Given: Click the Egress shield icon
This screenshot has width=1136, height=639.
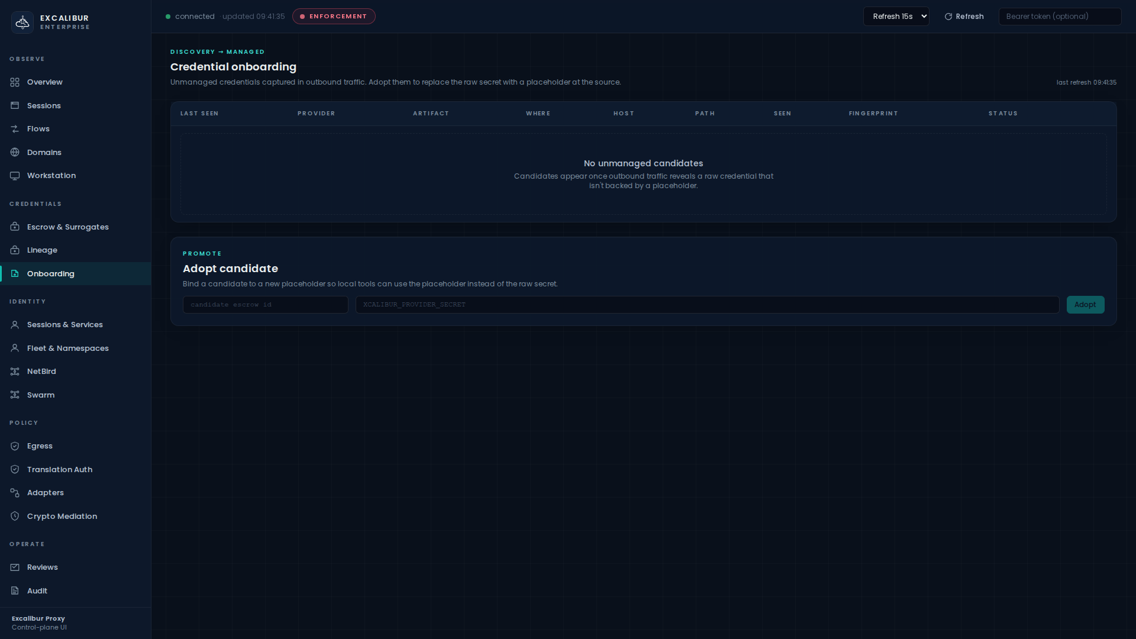Looking at the screenshot, I should point(15,446).
